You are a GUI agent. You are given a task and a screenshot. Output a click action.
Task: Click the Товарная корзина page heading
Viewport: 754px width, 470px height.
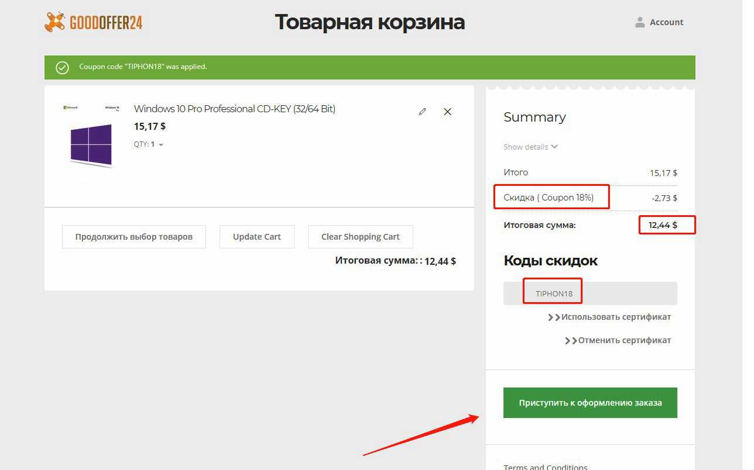tap(370, 22)
